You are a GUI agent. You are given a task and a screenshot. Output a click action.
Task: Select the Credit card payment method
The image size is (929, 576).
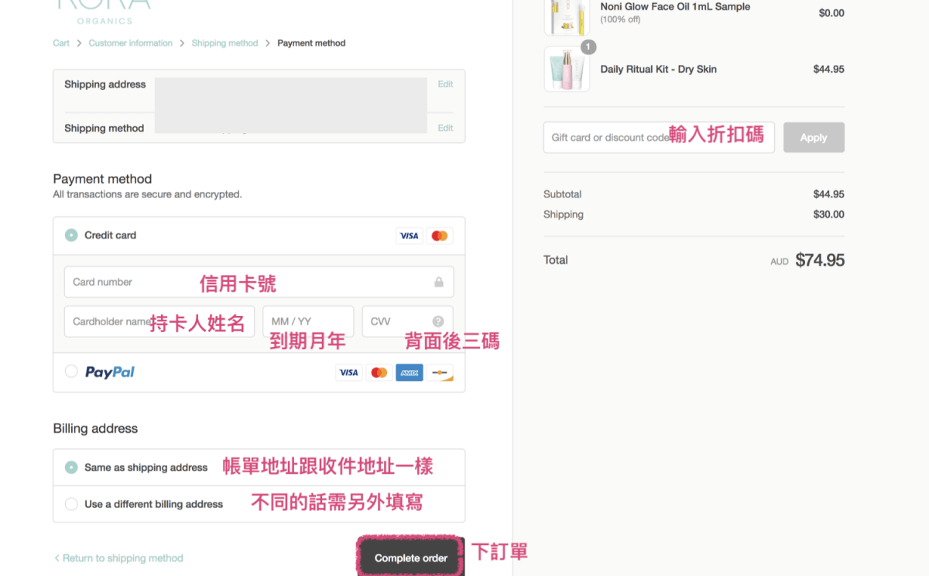tap(70, 235)
